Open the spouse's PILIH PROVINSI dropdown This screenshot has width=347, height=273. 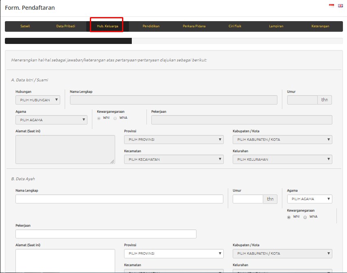[x=174, y=139]
